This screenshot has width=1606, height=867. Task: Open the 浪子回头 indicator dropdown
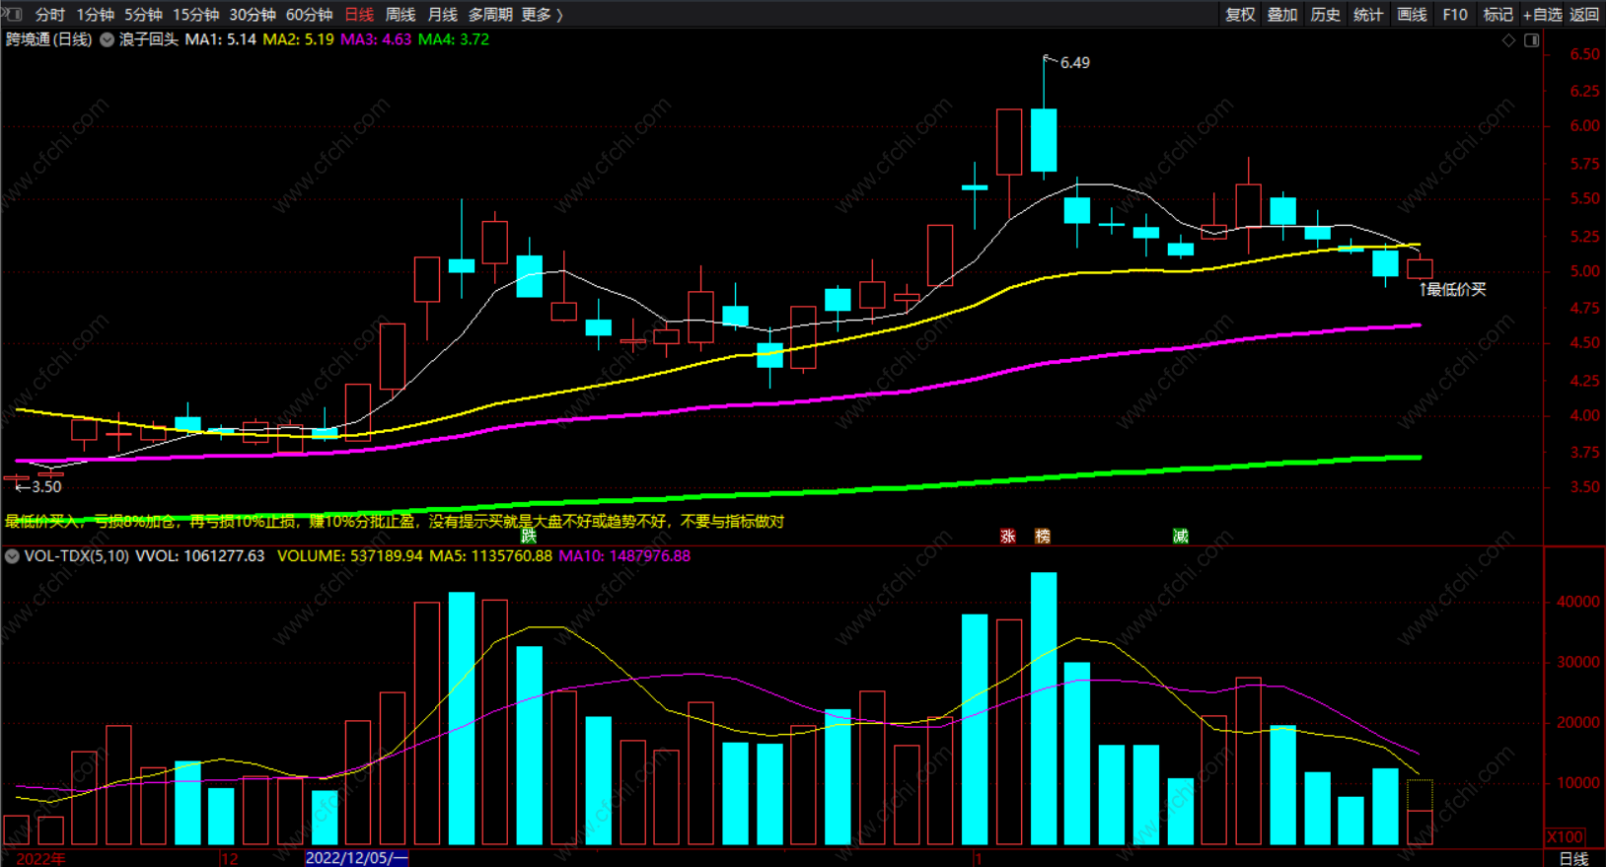click(x=108, y=39)
